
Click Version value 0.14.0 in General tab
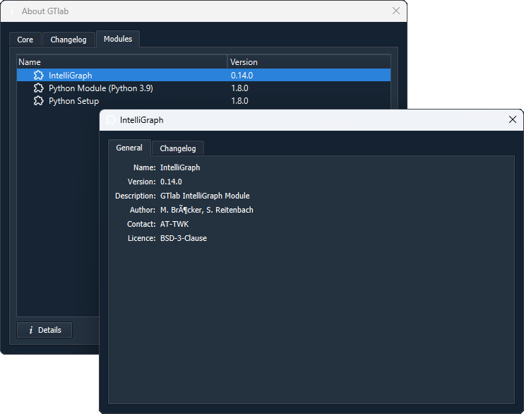point(171,182)
